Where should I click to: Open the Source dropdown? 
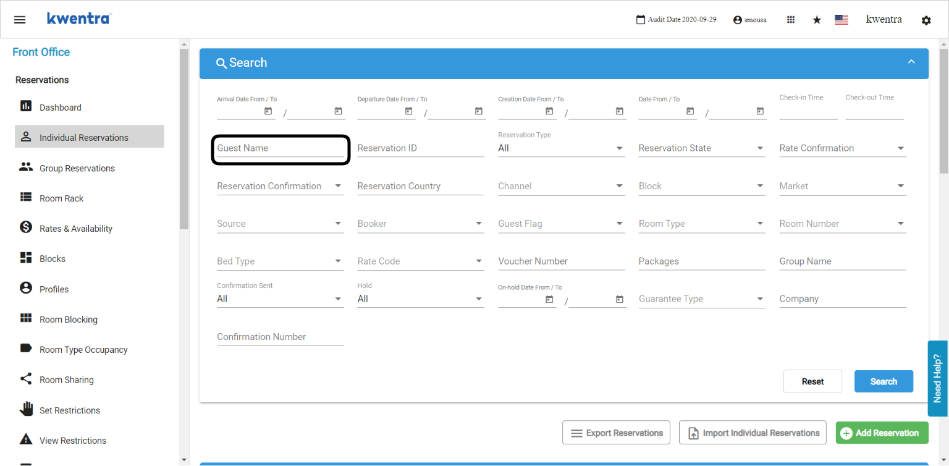(x=280, y=224)
